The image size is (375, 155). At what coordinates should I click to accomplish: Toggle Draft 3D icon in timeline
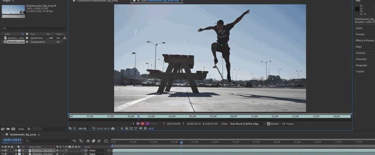pos(81,141)
